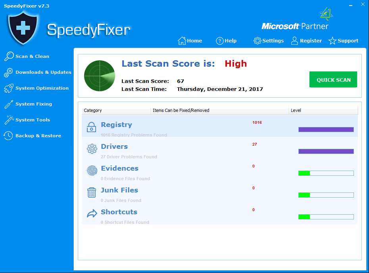Open the System Tools wand icon
Screen dimensions: 369x273
pos(8,120)
